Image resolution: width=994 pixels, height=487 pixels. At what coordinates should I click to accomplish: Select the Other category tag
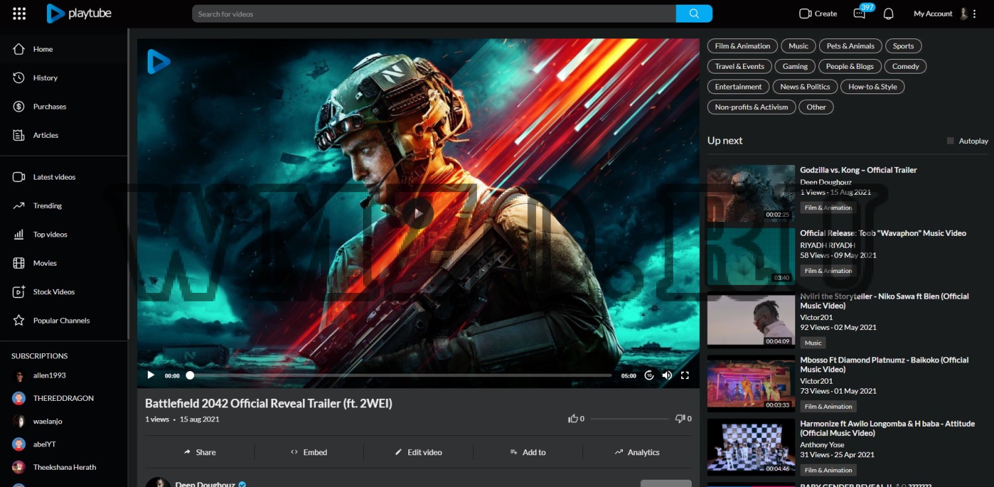click(x=816, y=107)
